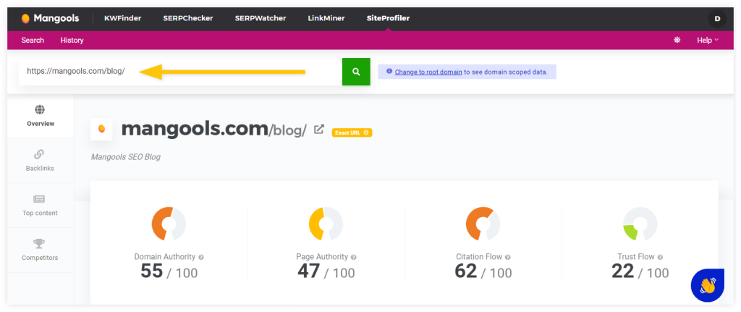Viewport: 741px width, 312px height.
Task: Select the SiteProfiler tab
Action: tap(388, 18)
